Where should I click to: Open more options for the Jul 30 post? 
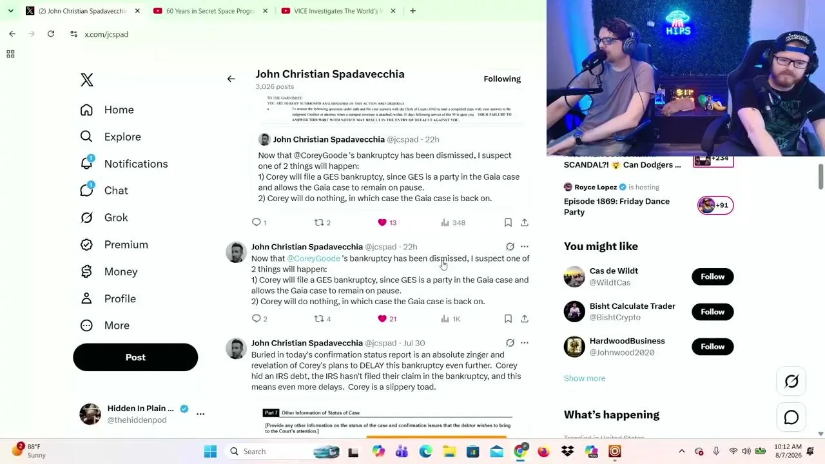point(525,343)
